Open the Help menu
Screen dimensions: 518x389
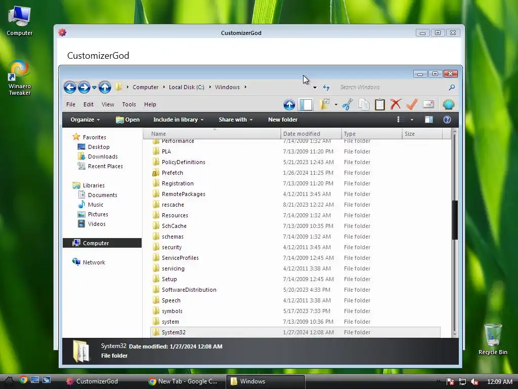click(150, 104)
